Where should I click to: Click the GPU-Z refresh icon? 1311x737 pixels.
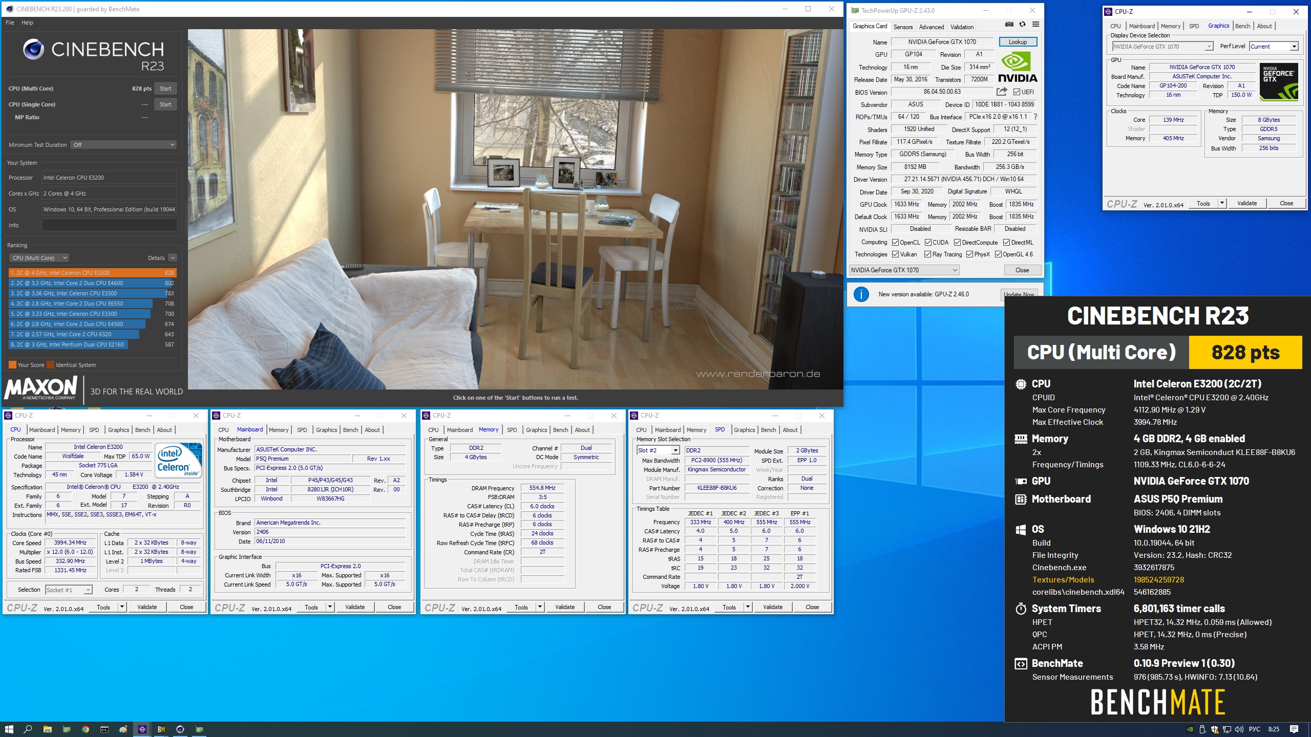[x=1022, y=24]
